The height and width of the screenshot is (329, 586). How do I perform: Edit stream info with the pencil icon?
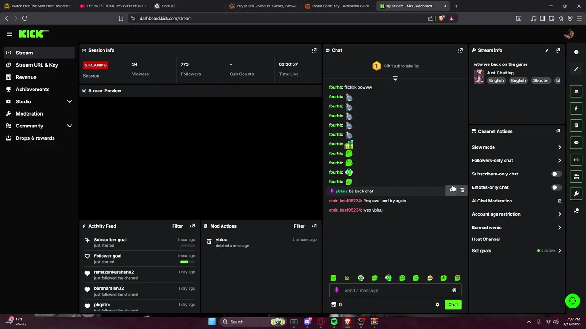(x=547, y=50)
